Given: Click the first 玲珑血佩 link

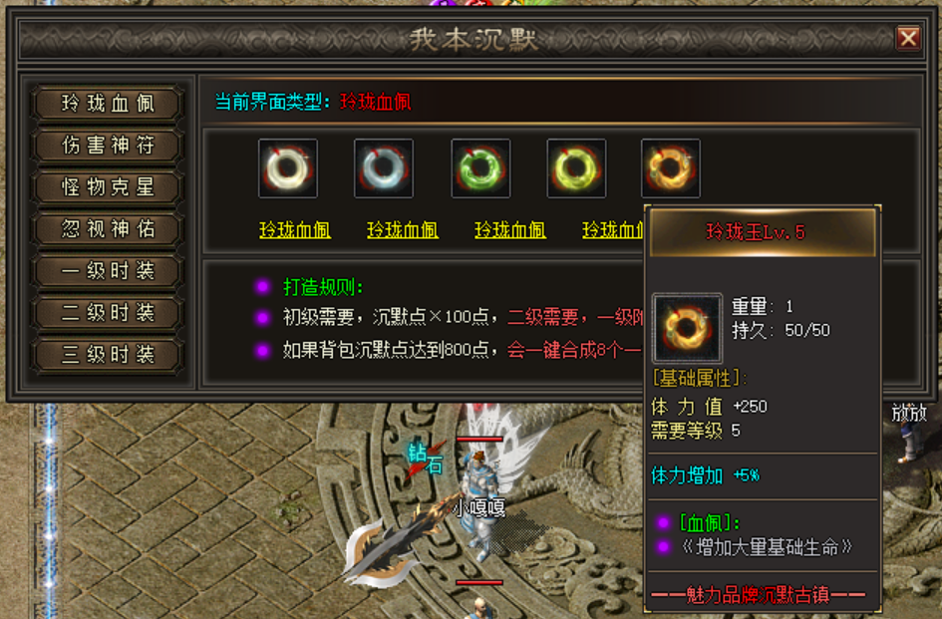Looking at the screenshot, I should [x=295, y=229].
